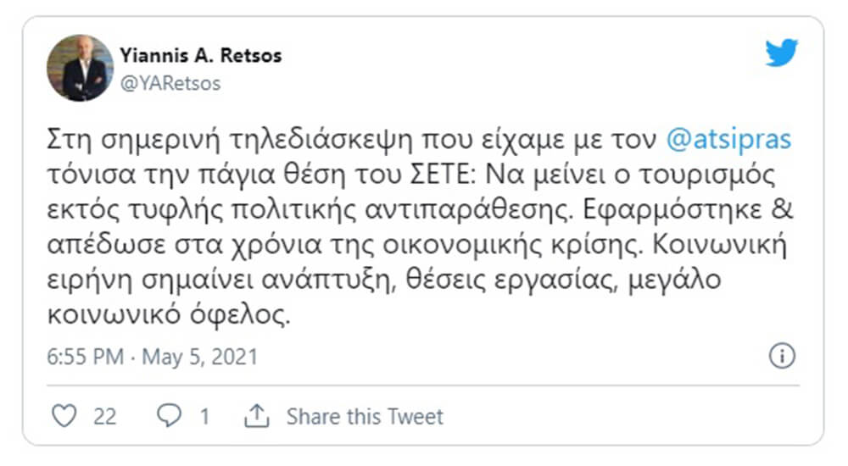Screen dimensions: 848x466
Task: Click the Share this Tweet text
Action: point(365,416)
